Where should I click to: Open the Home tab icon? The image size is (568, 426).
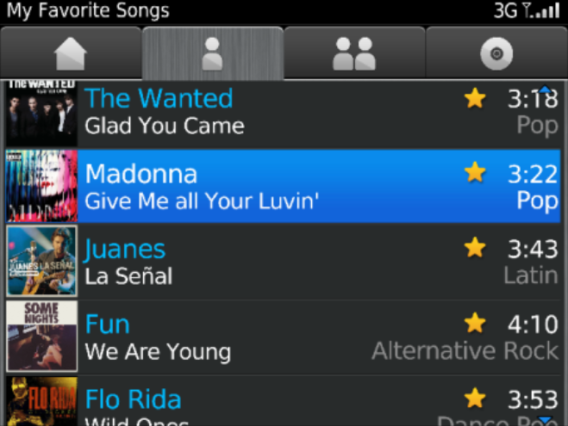71,53
